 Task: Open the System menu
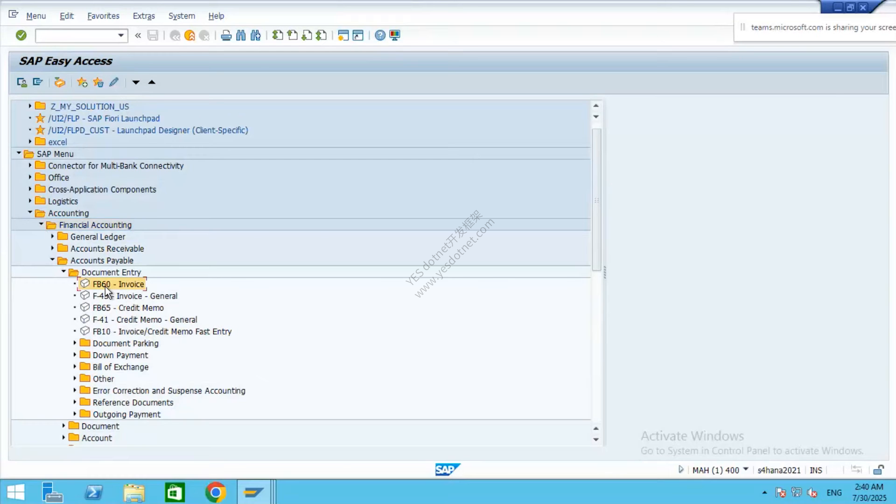182,16
